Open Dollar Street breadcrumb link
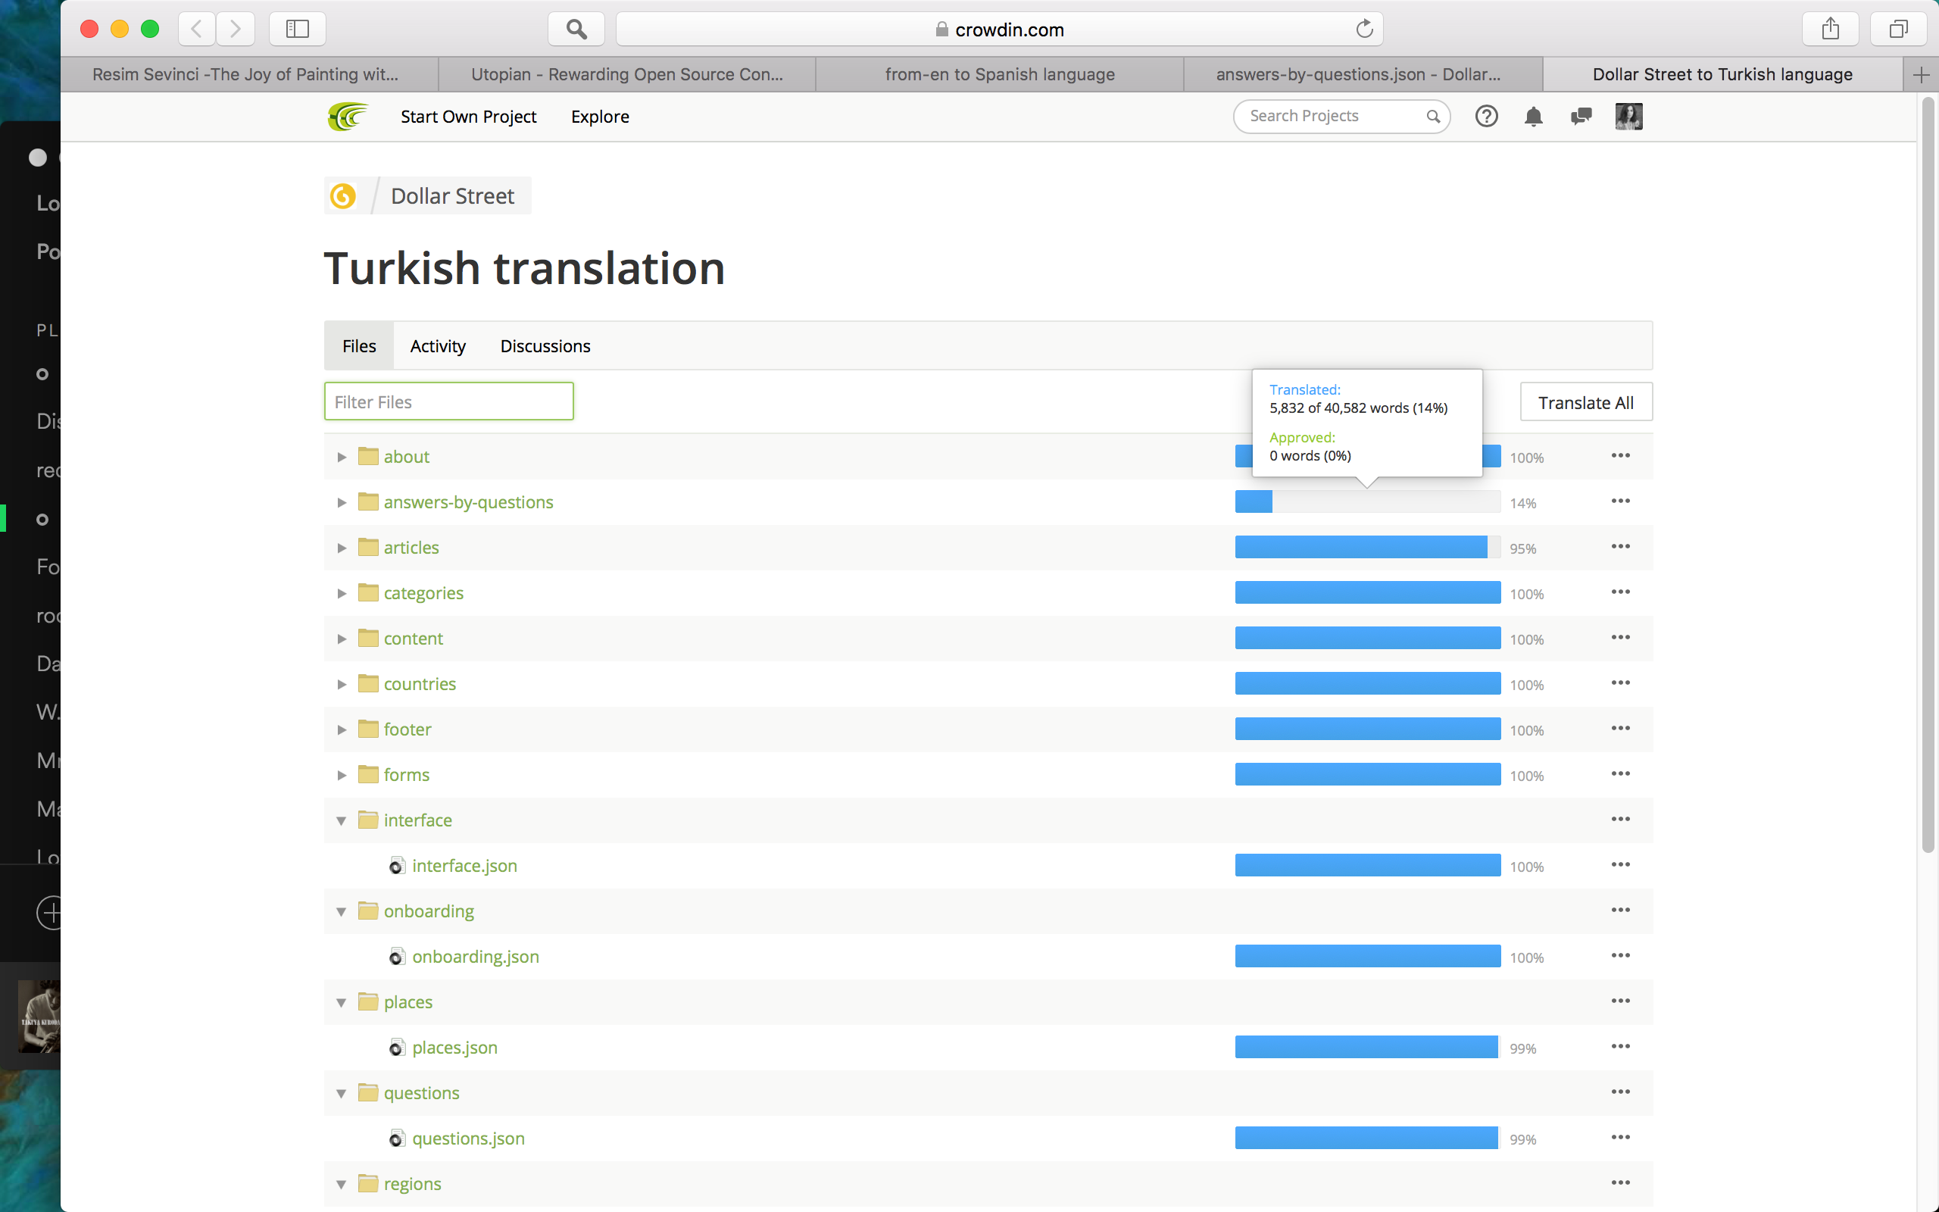The width and height of the screenshot is (1939, 1212). coord(453,196)
